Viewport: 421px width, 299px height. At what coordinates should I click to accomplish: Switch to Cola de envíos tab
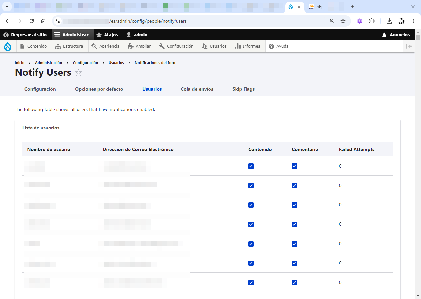pyautogui.click(x=197, y=89)
